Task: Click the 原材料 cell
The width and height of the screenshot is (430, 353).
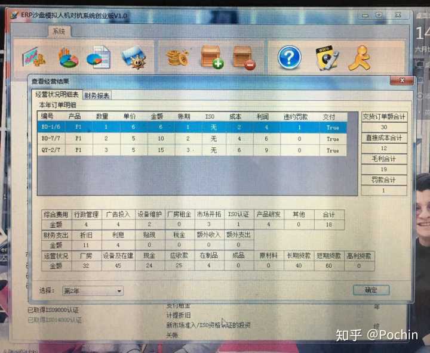Action: (269, 256)
